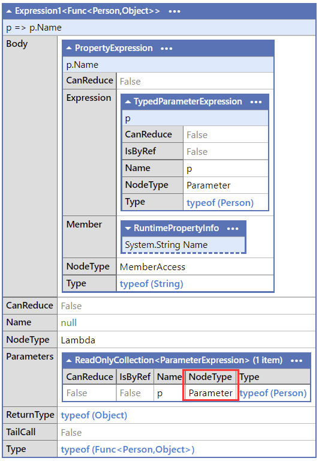Click the NodeType column header in Parameters table
The width and height of the screenshot is (319, 461).
(210, 377)
